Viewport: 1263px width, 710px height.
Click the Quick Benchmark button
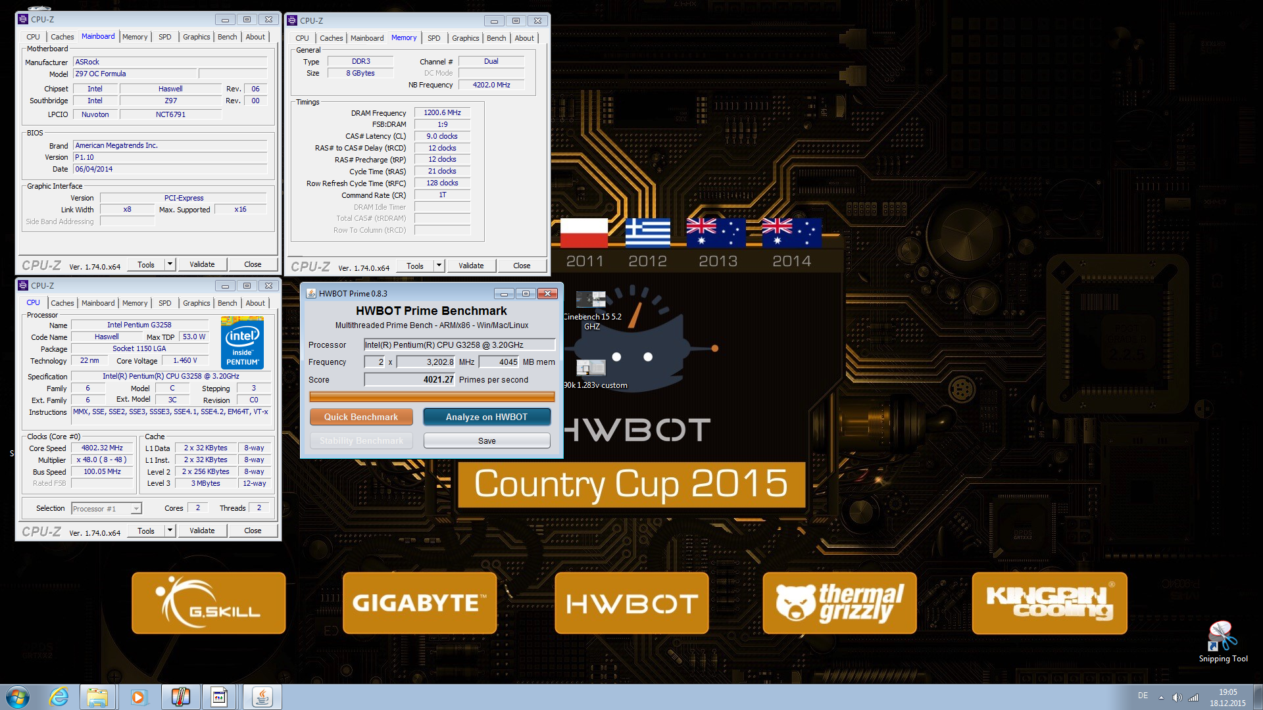[x=361, y=417]
